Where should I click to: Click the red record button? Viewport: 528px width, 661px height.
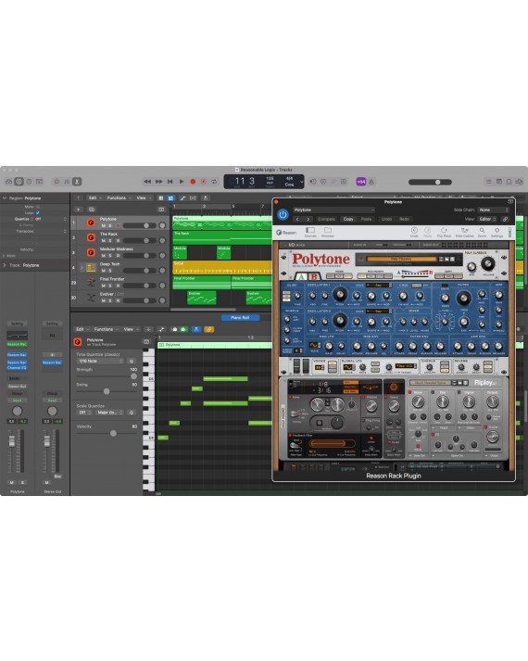(193, 182)
